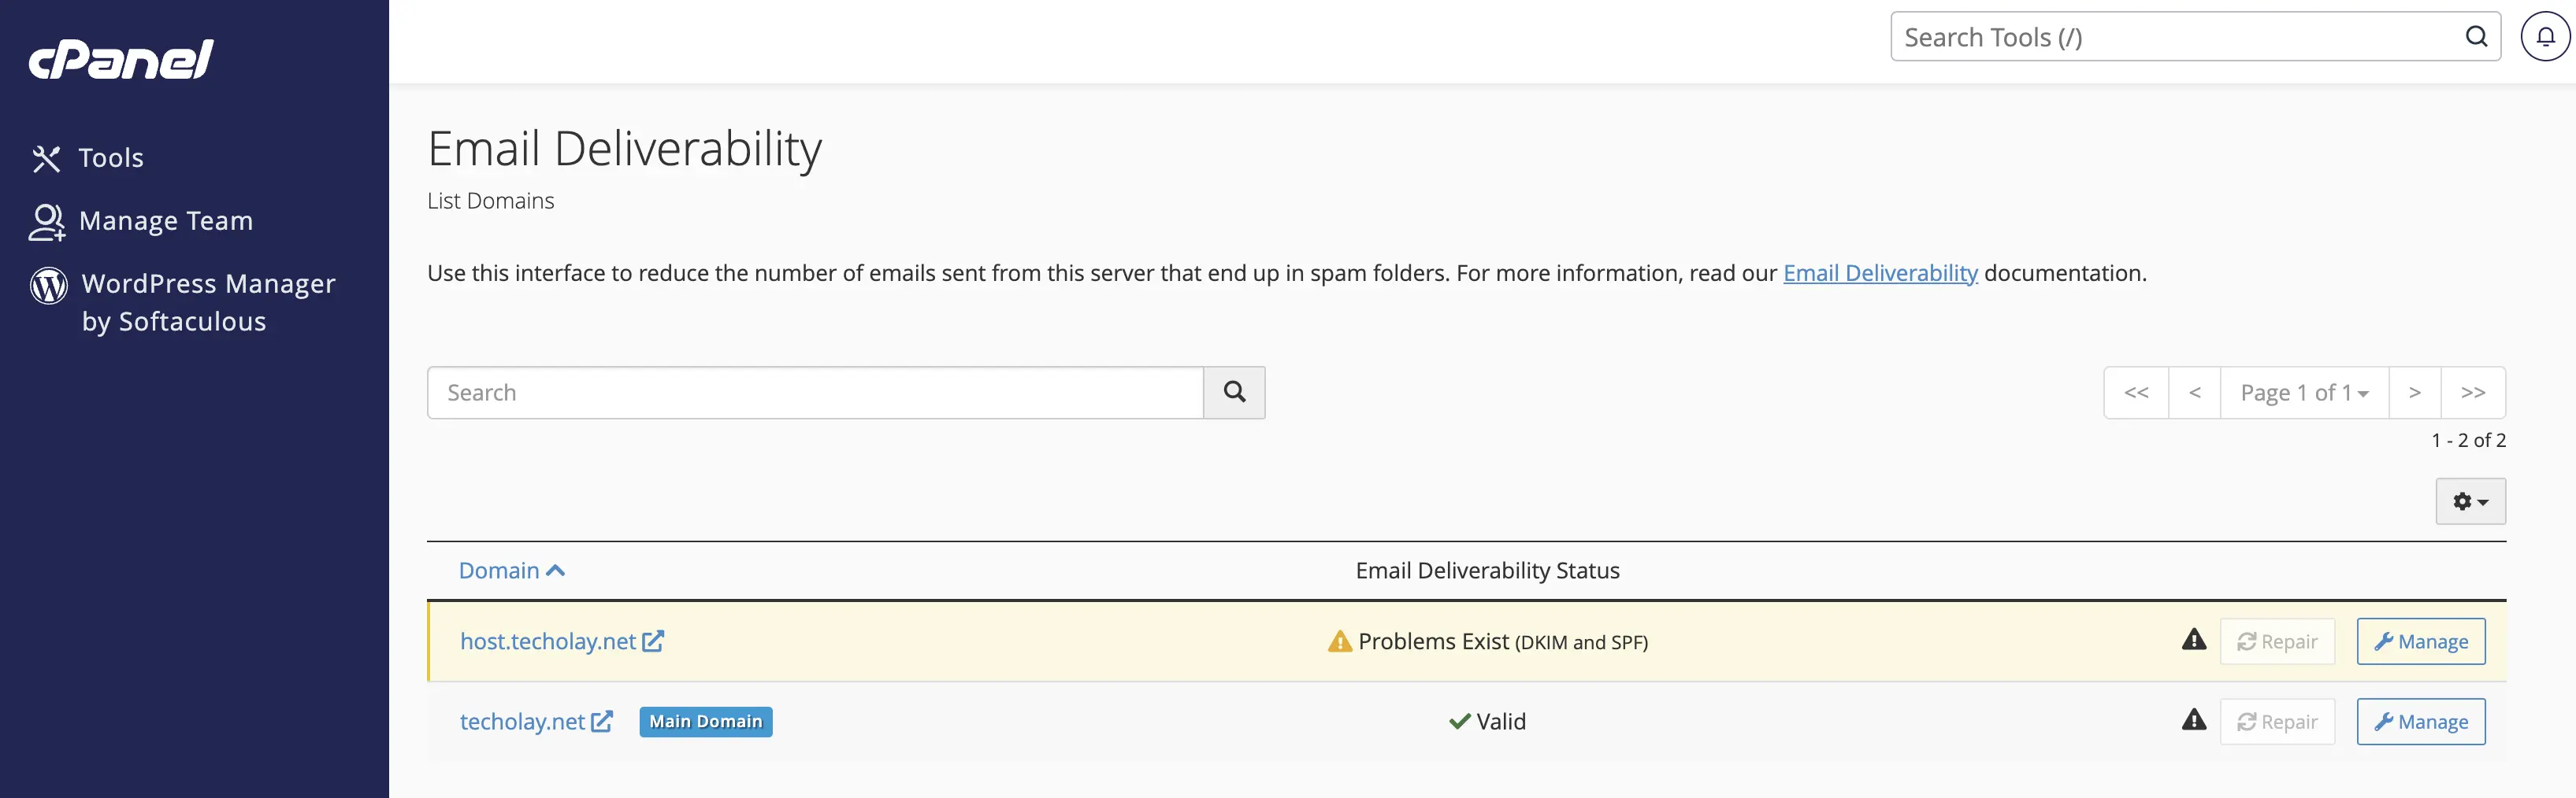Click 'Problems Exist (DKIM and SPF)' status text
The width and height of the screenshot is (2576, 798).
coord(1502,641)
